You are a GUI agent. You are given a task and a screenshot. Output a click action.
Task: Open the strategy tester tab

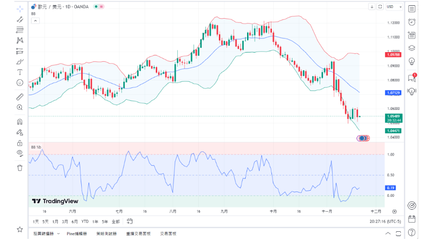coord(106,234)
